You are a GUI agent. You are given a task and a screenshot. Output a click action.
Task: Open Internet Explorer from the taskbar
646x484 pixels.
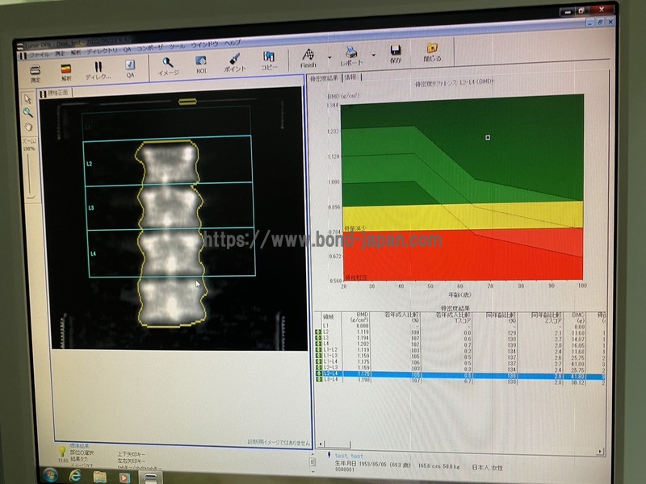point(74,476)
